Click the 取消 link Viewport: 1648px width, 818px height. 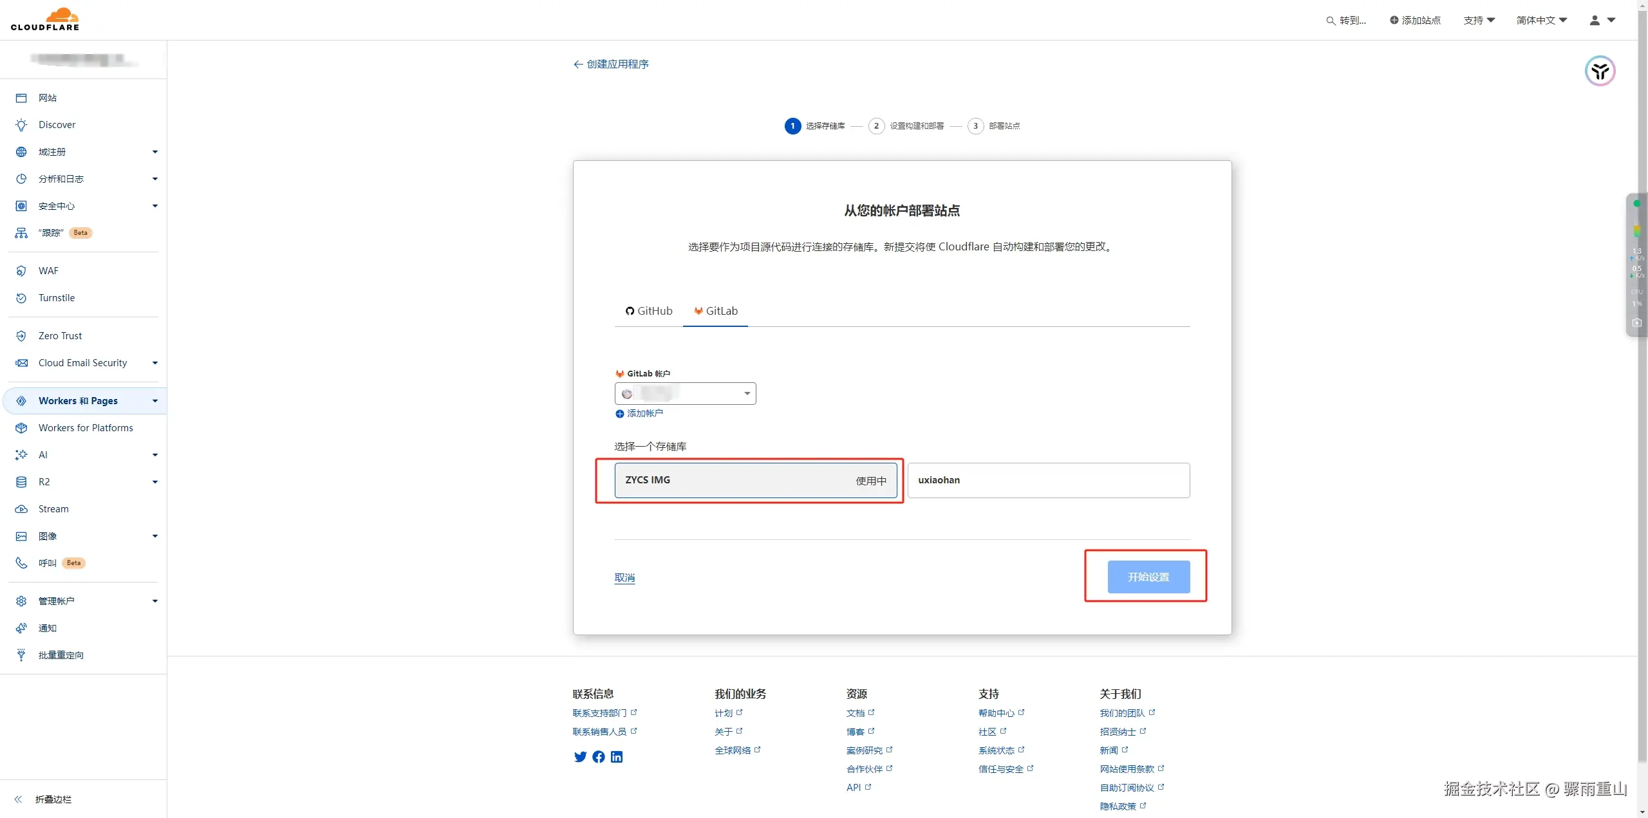click(624, 578)
